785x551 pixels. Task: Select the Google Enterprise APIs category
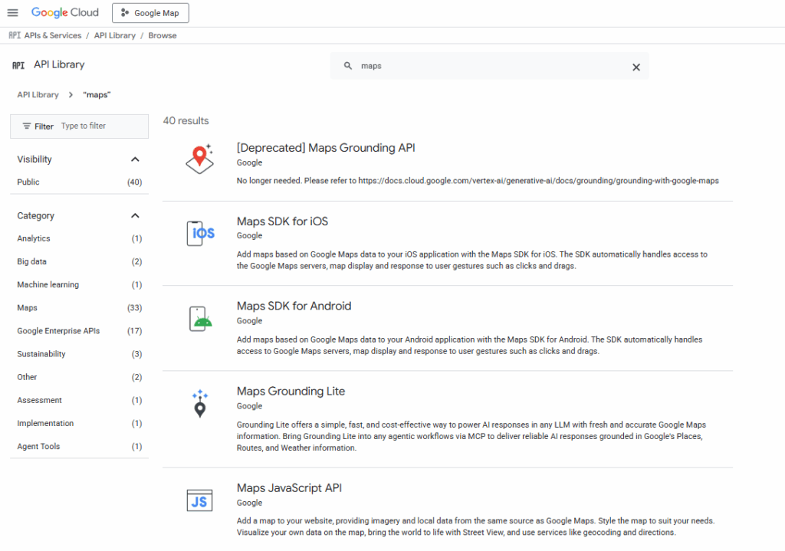[x=58, y=331]
